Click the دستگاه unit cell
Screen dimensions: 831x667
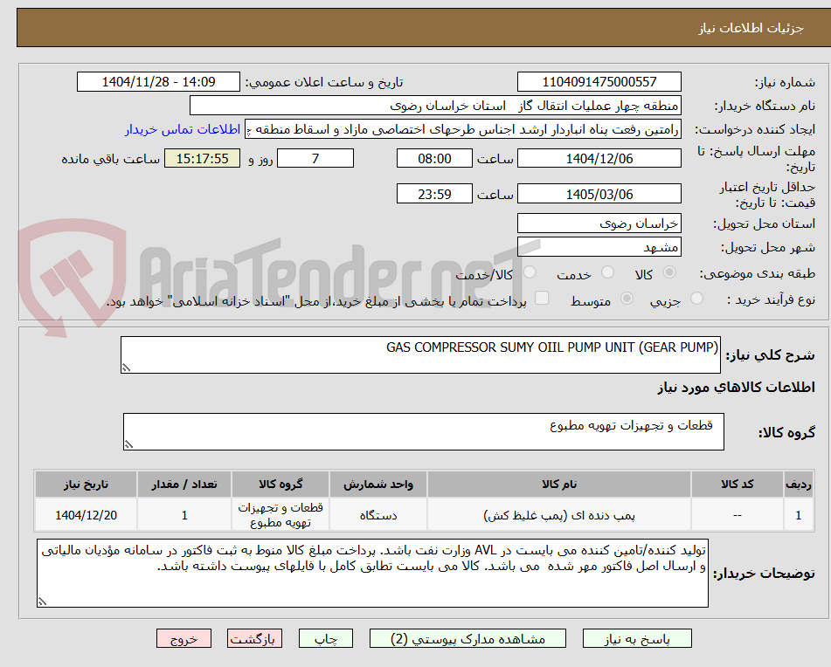(377, 515)
